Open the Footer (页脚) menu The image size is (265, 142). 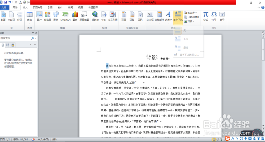(x=132, y=17)
